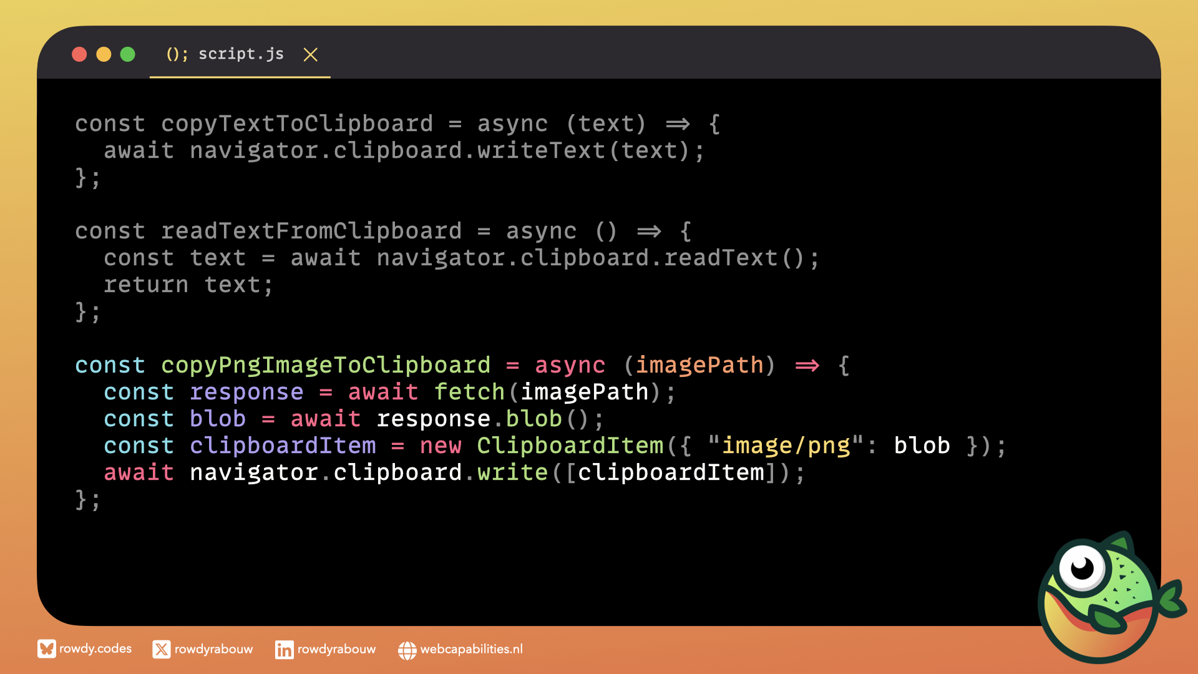
Task: Click the copyPngImageToClipboard function name
Action: 326,365
